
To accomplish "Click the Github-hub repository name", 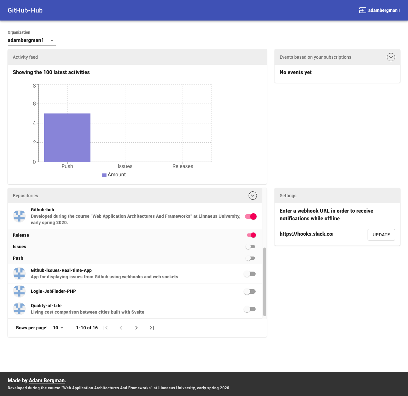I will tap(42, 210).
